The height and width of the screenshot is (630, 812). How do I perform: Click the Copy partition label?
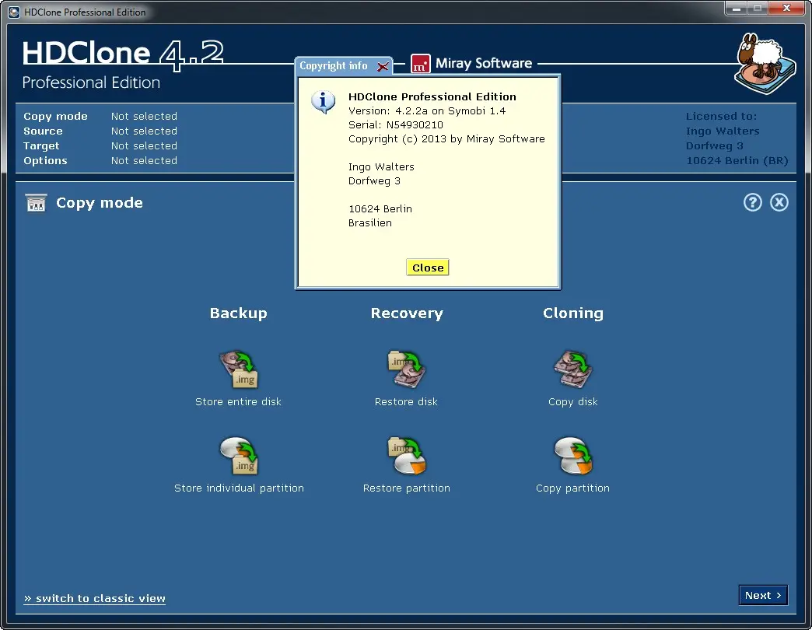coord(572,488)
